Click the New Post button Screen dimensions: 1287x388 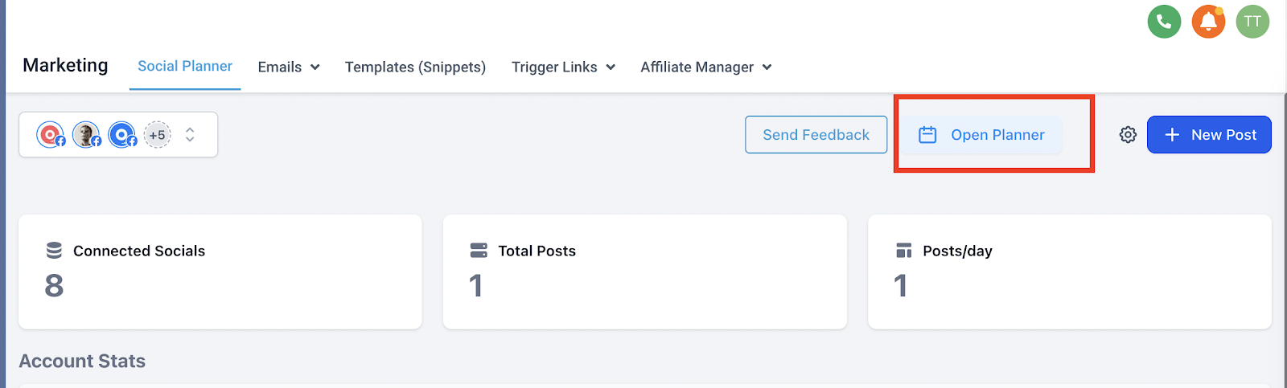1209,135
